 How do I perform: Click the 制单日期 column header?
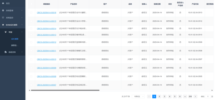point(157,4)
